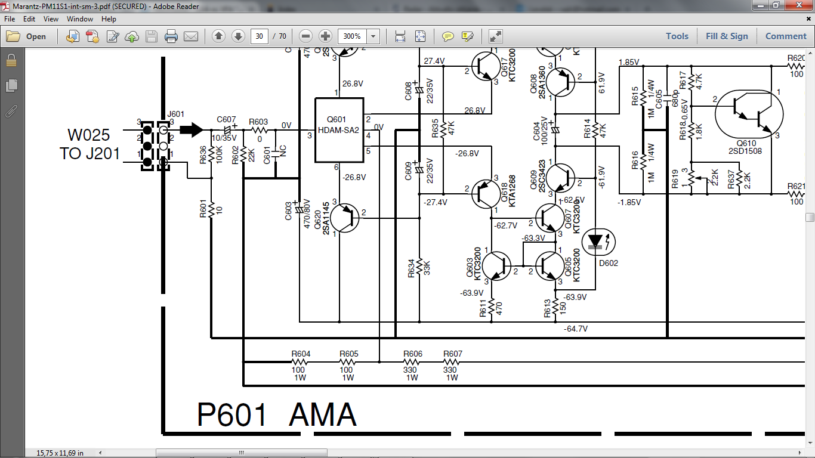815x458 pixels.
Task: Open the page thumbnails panel
Action: tap(11, 86)
